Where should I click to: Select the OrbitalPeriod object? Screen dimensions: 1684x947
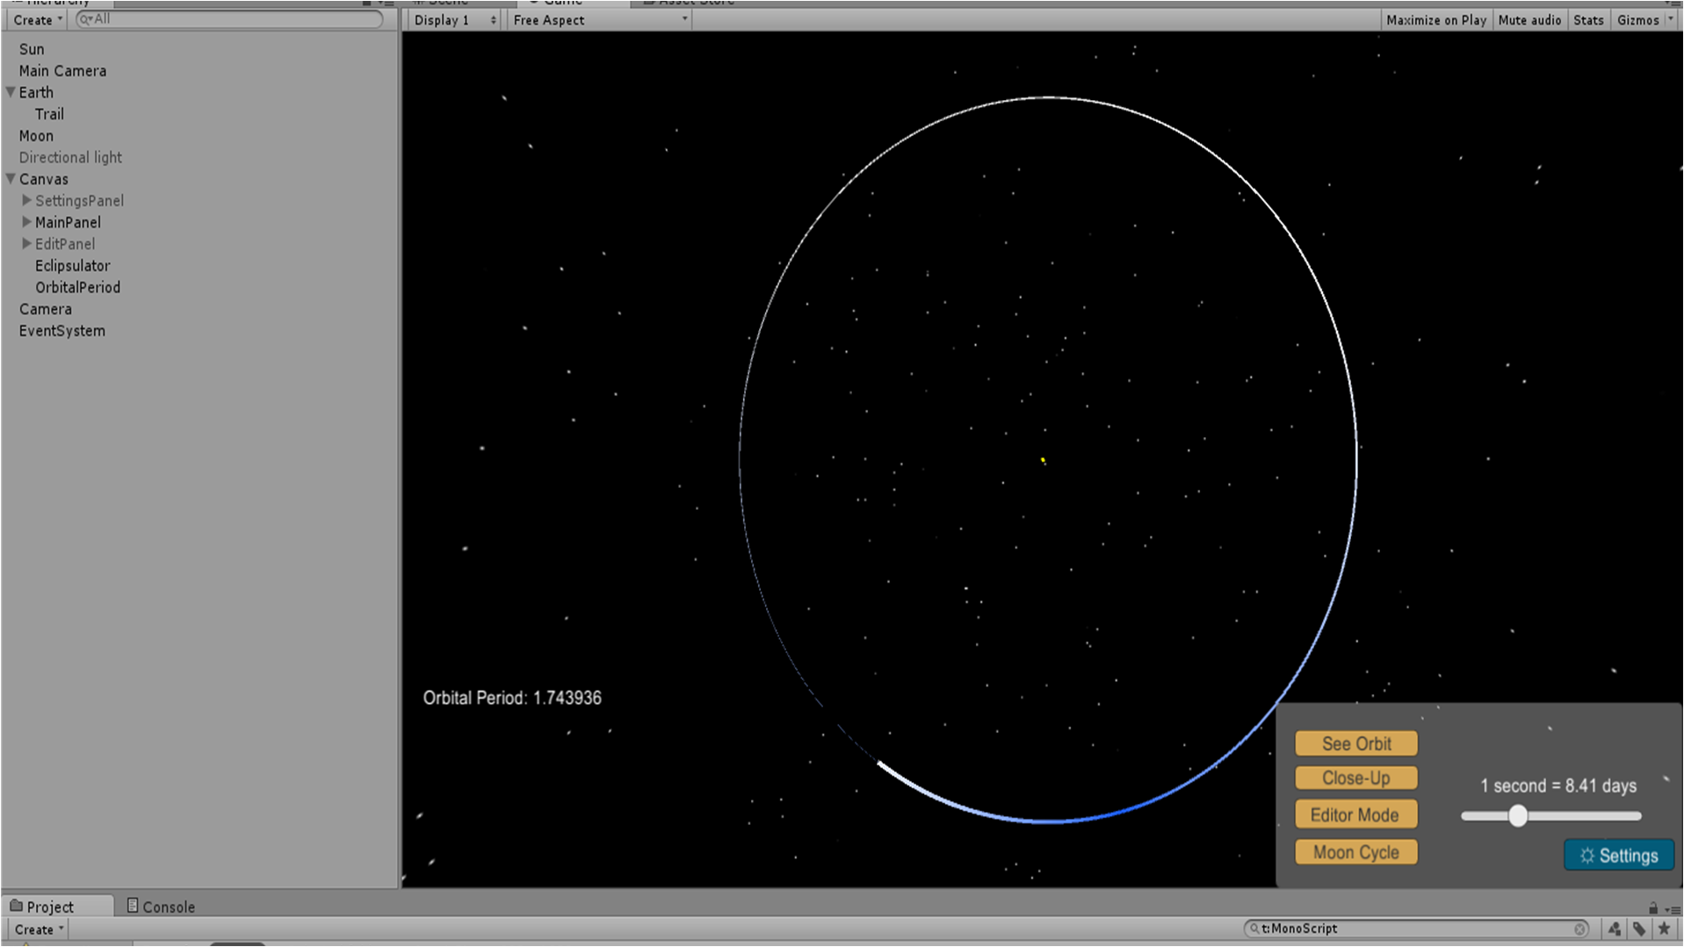(x=77, y=288)
